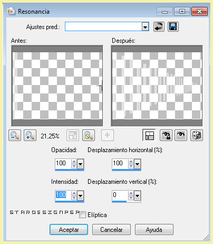Click the reset to default arrow icon

(159, 27)
